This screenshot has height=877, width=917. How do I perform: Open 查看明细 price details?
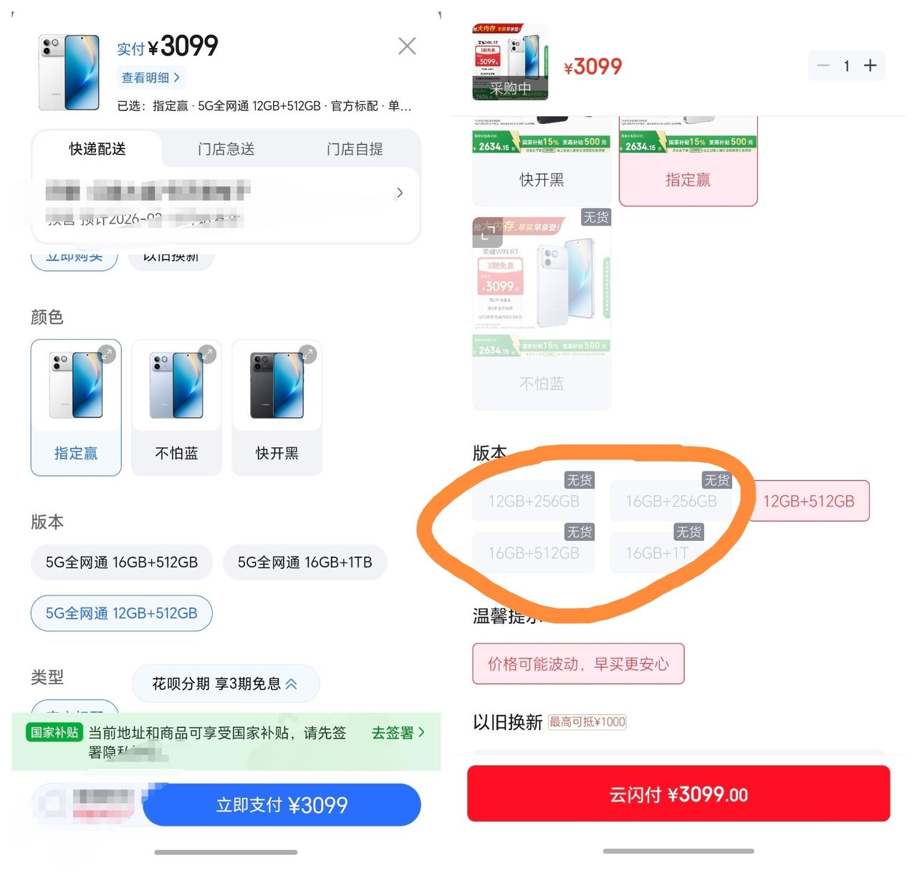point(150,77)
